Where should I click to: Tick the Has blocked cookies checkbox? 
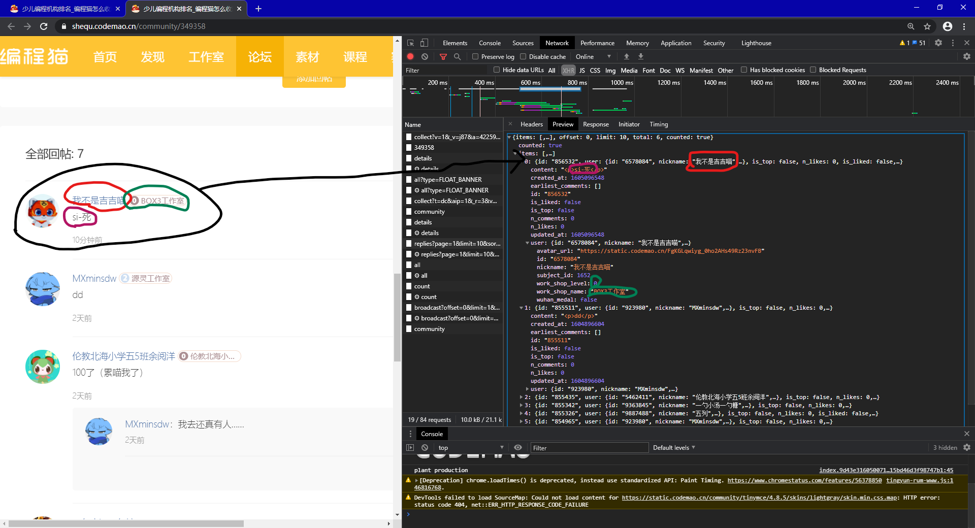pos(744,70)
